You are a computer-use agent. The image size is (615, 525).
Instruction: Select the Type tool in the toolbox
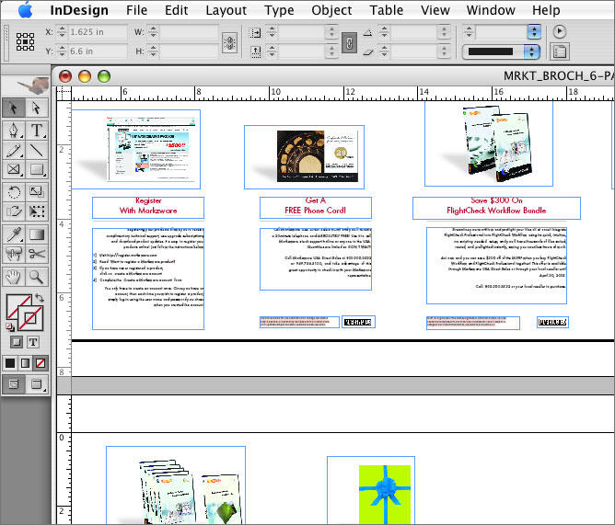(x=37, y=130)
